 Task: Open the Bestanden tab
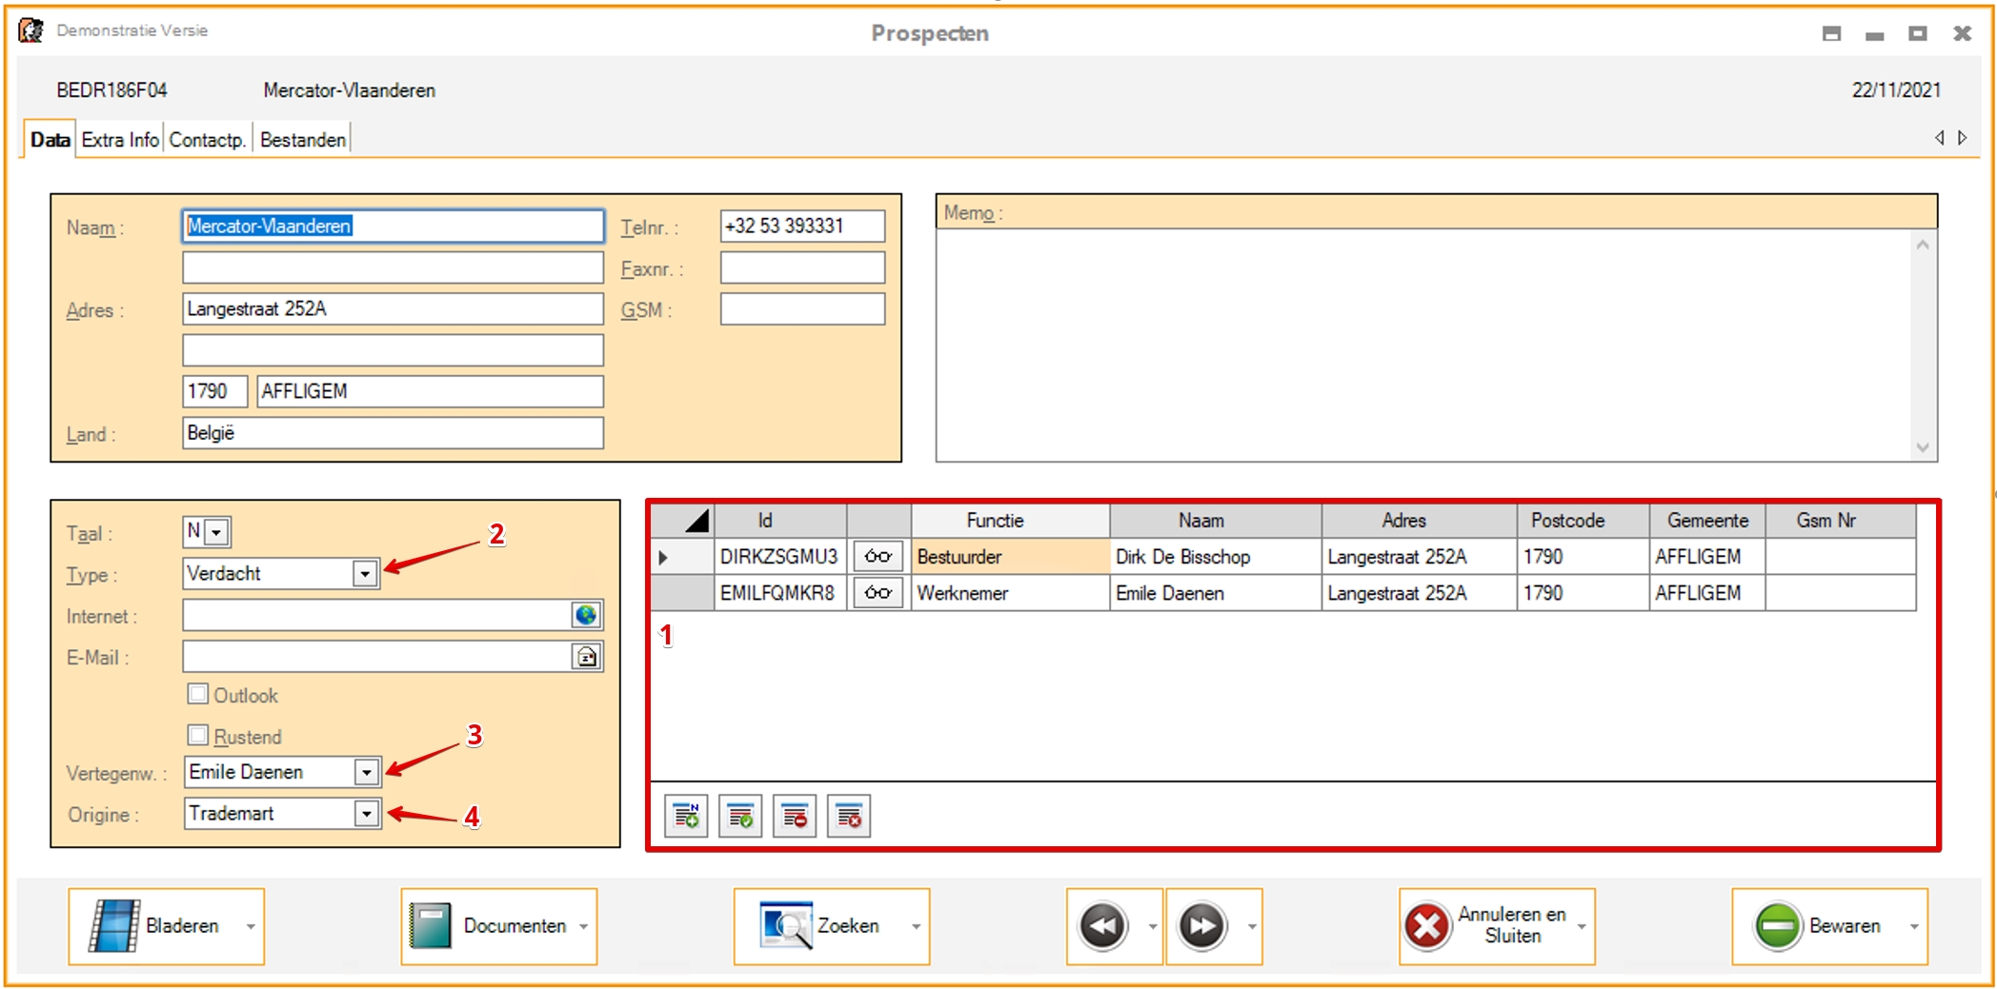pos(302,140)
